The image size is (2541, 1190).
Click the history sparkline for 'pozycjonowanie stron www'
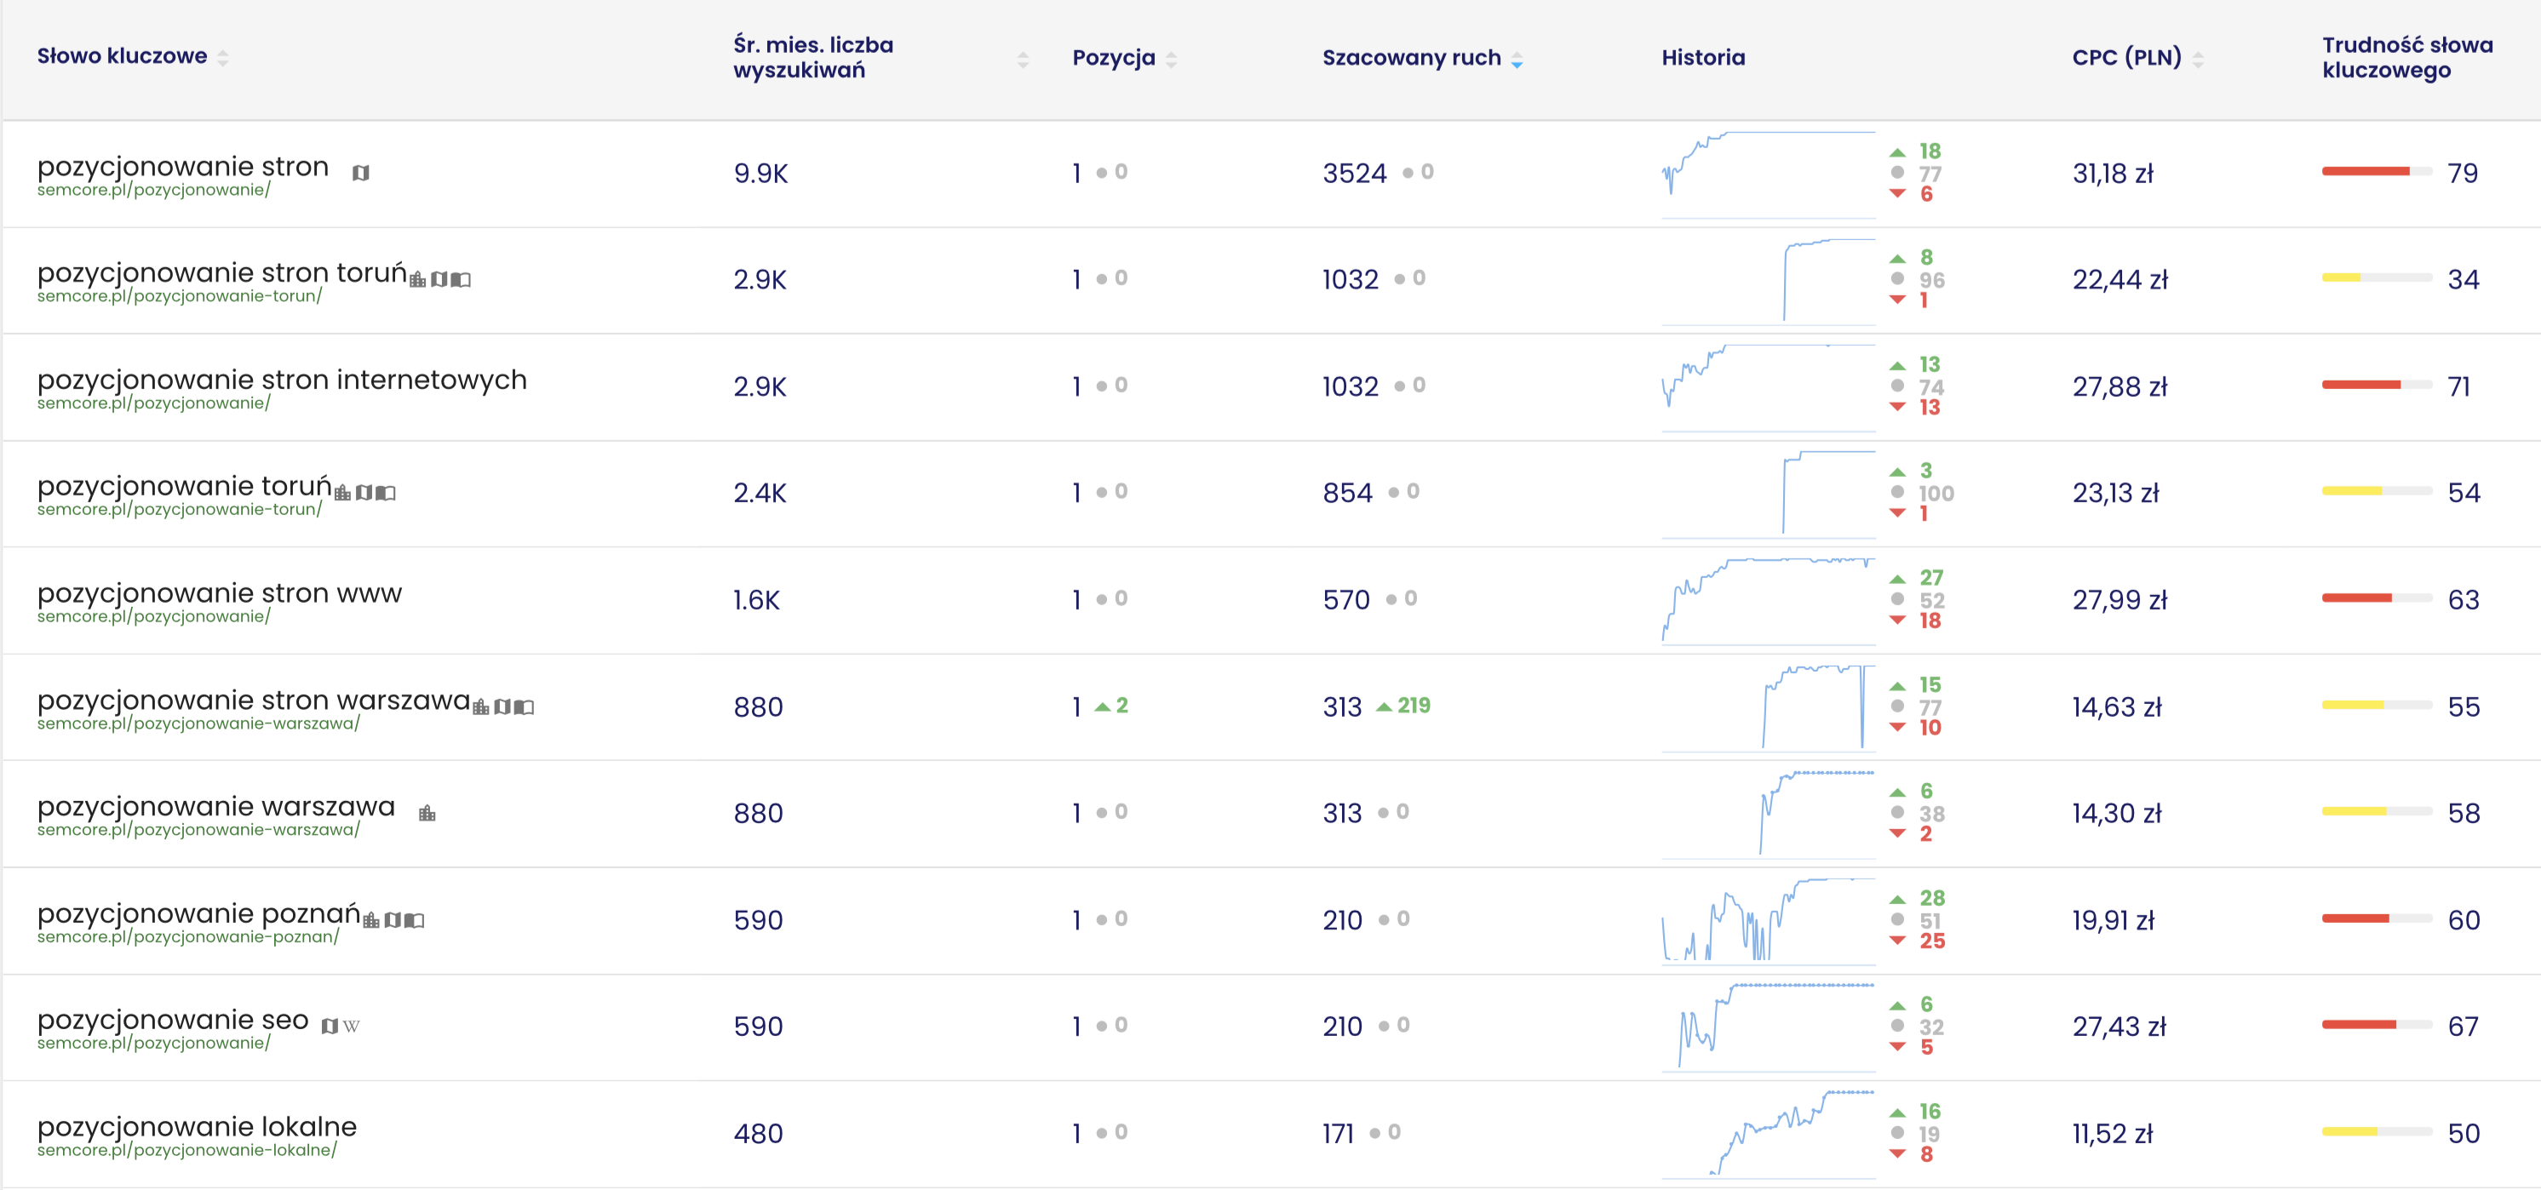[1769, 599]
